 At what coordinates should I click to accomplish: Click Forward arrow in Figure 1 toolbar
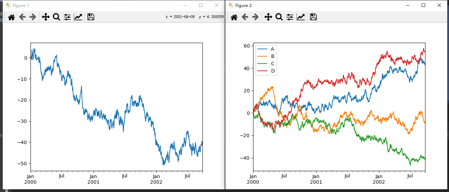coord(33,17)
